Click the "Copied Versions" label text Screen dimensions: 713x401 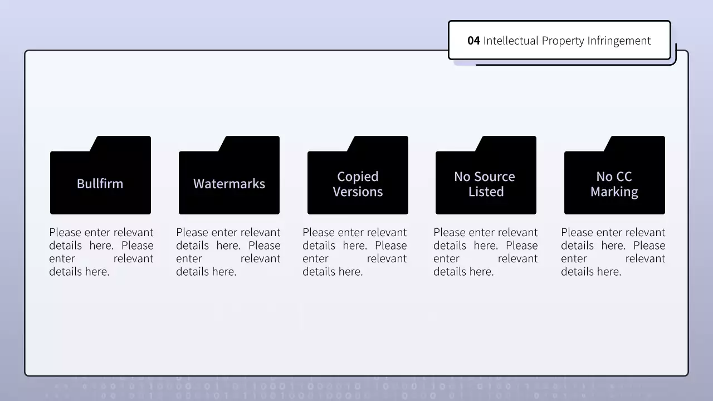pos(358,184)
